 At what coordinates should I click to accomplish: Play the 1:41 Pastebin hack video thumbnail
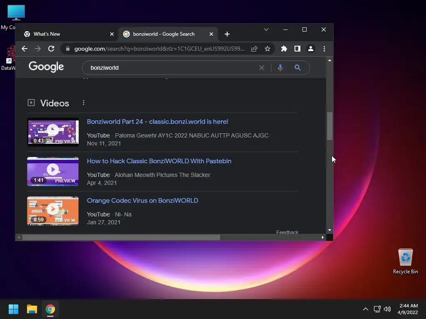pyautogui.click(x=53, y=172)
